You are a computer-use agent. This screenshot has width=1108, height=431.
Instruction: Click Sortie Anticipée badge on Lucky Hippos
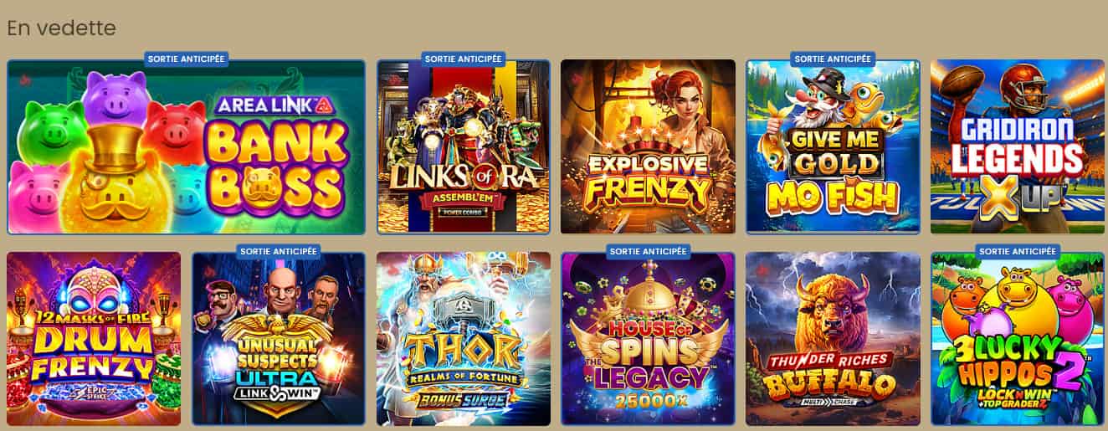[1018, 251]
